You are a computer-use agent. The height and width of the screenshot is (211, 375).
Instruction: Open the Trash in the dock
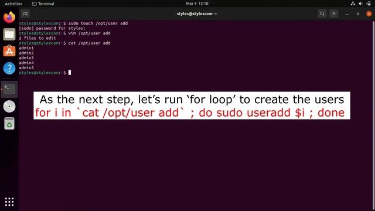[x=9, y=124]
